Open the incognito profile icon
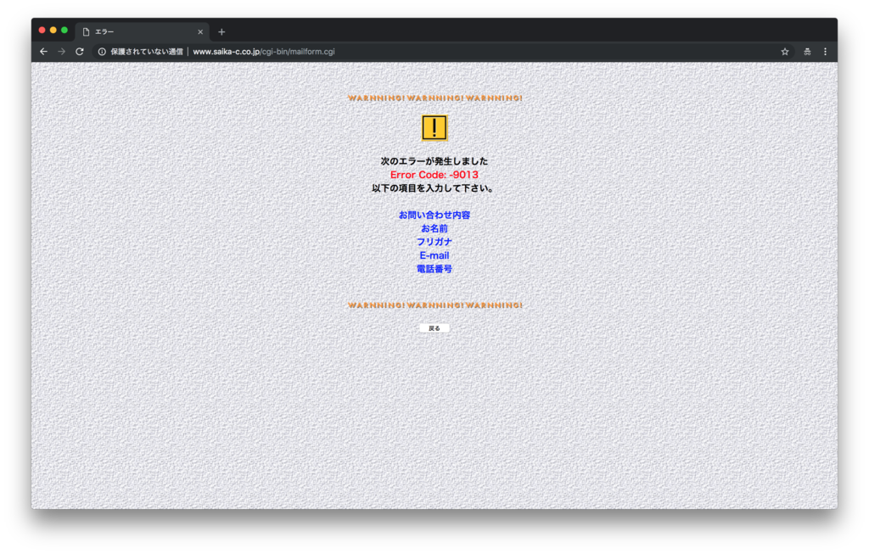 tap(808, 52)
